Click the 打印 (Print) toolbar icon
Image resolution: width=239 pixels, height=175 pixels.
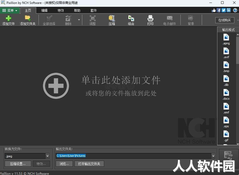coord(150,20)
